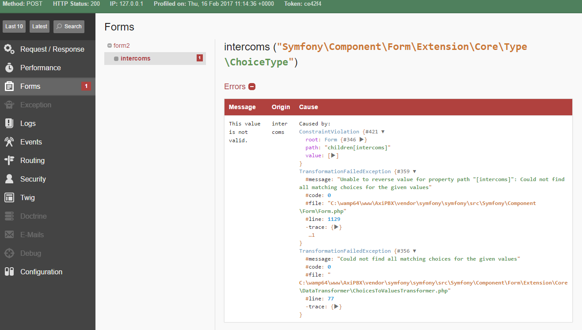The height and width of the screenshot is (330, 582).
Task: Select the Security person icon
Action: coord(10,179)
